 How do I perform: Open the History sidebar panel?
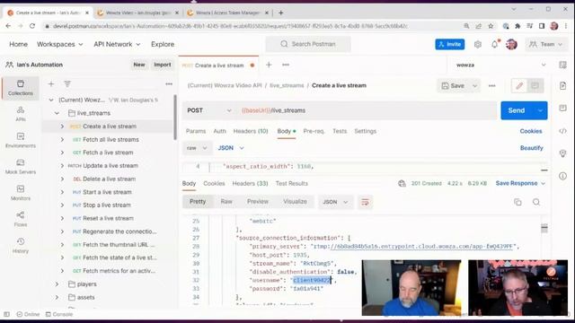pyautogui.click(x=21, y=245)
